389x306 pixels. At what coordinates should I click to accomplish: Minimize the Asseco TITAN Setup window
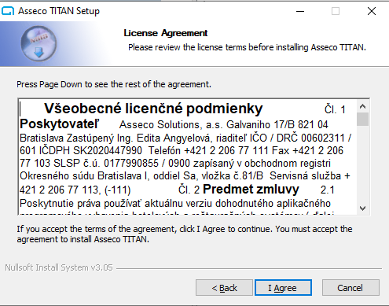point(300,11)
